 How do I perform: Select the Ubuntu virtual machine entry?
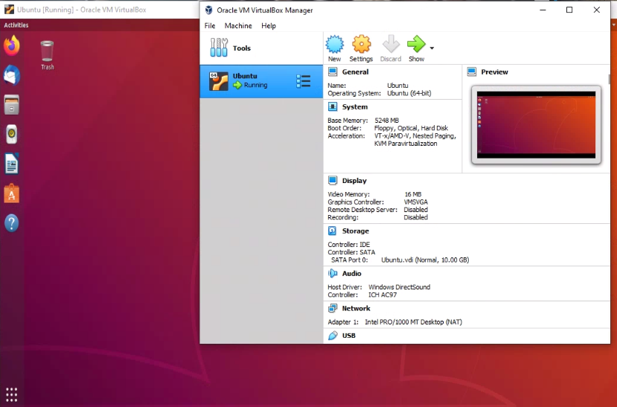coord(261,81)
